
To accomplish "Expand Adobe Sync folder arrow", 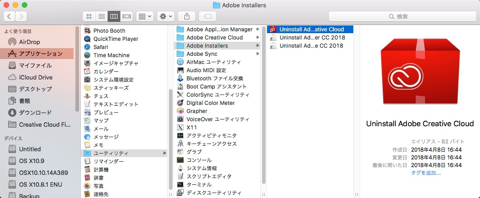I will tap(258, 54).
